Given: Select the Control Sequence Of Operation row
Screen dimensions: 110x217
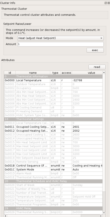Looking at the screenshot, I should [x=53, y=166].
